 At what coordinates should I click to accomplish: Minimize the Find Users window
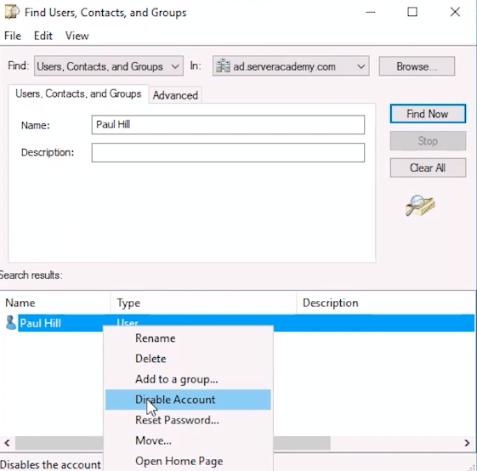coord(370,12)
